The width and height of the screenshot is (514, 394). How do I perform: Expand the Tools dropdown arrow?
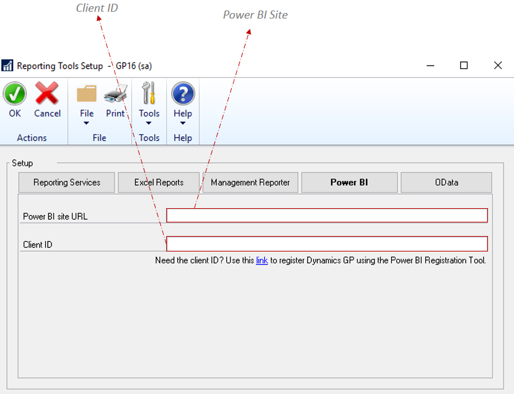149,123
